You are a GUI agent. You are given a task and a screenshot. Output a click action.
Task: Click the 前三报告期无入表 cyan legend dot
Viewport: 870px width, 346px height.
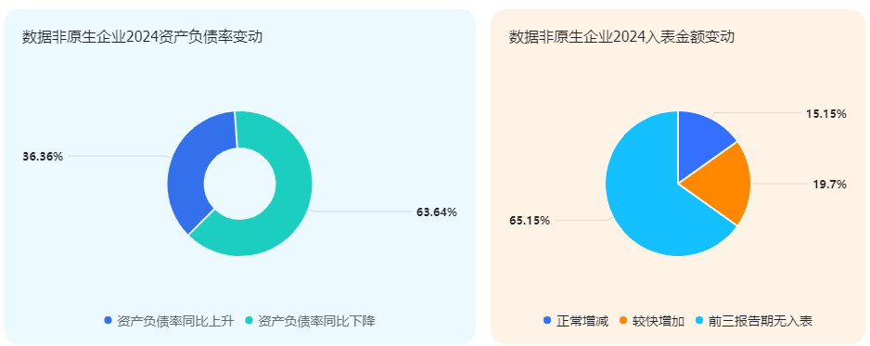[x=699, y=320]
